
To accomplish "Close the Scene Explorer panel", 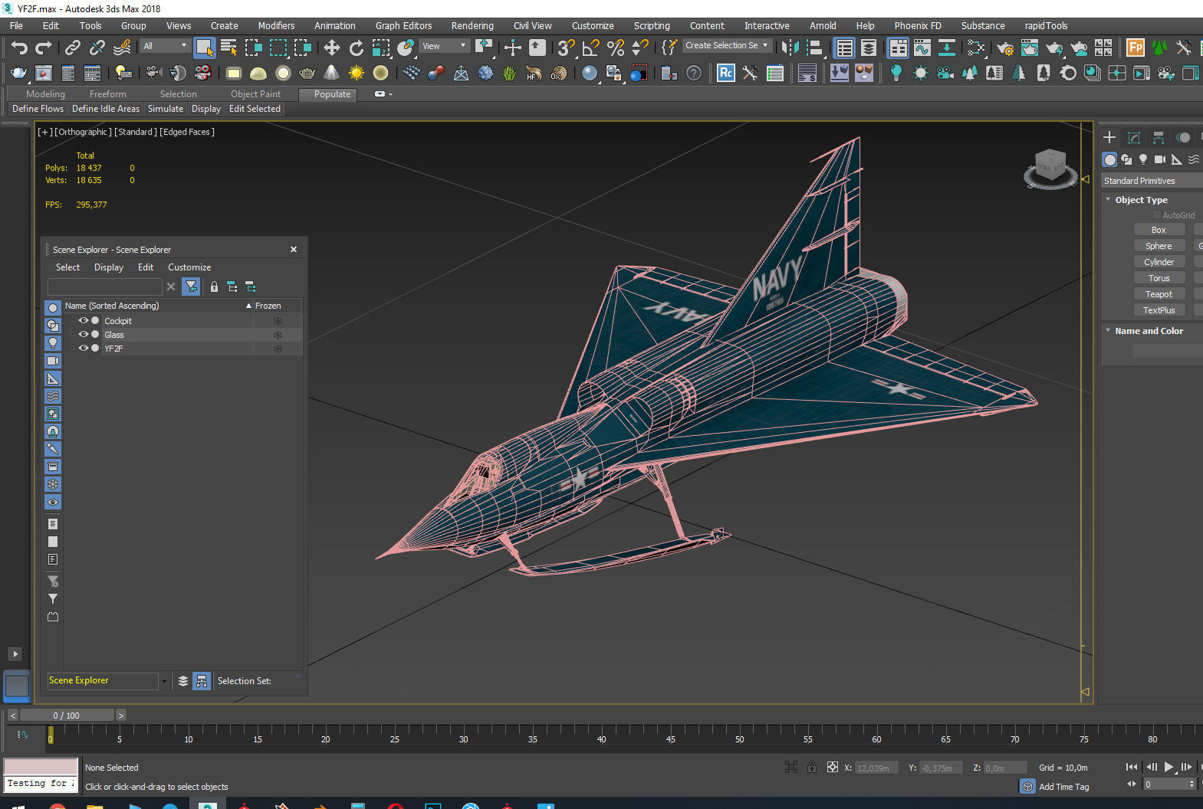I will pos(293,250).
